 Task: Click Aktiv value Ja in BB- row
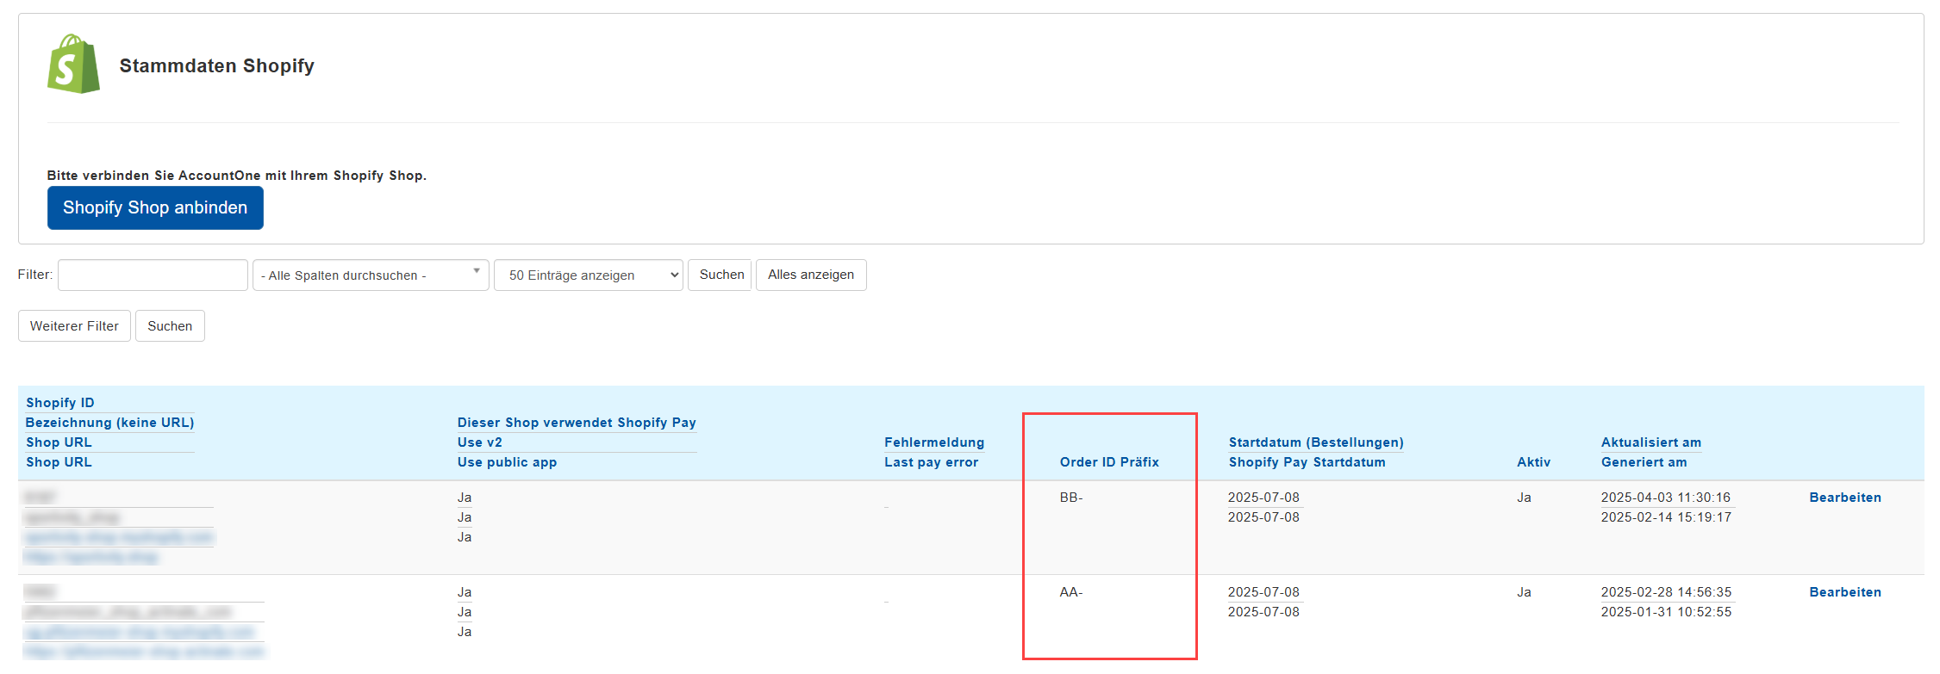(1525, 498)
